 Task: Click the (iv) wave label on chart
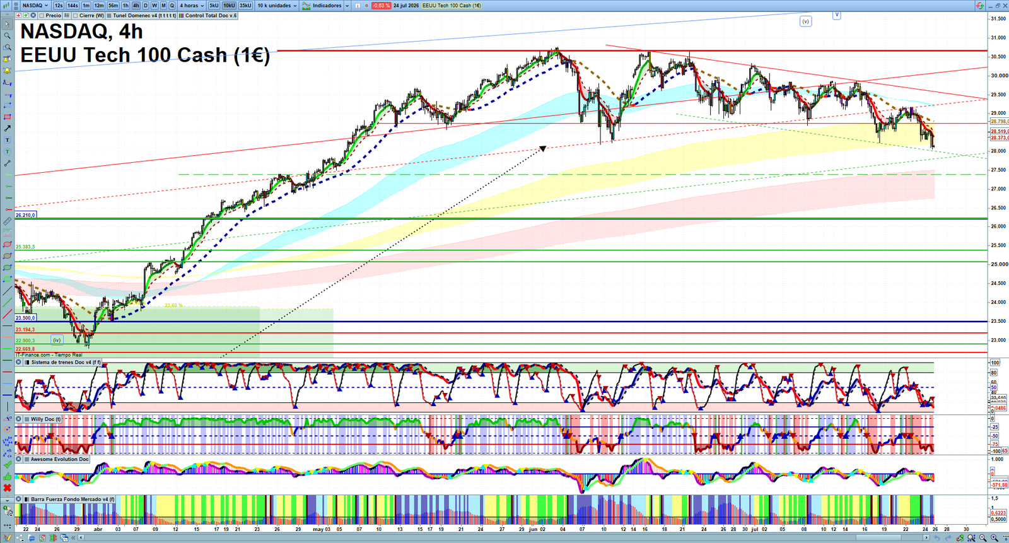point(57,340)
